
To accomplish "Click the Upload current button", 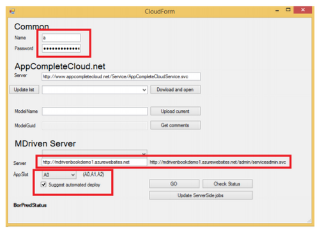I will pyautogui.click(x=175, y=111).
